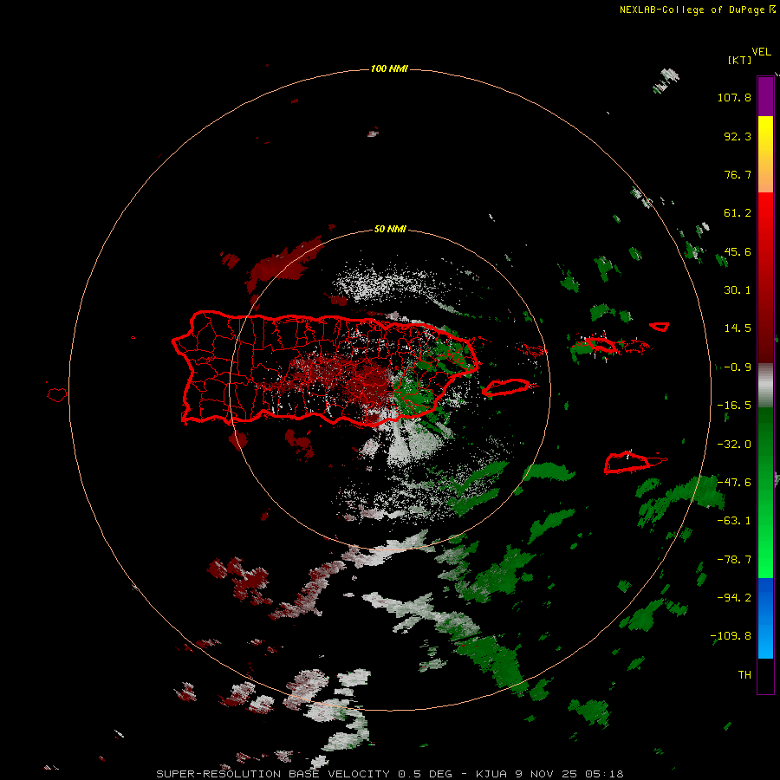
Task: Click the -63.1 legend value
Action: 734,521
